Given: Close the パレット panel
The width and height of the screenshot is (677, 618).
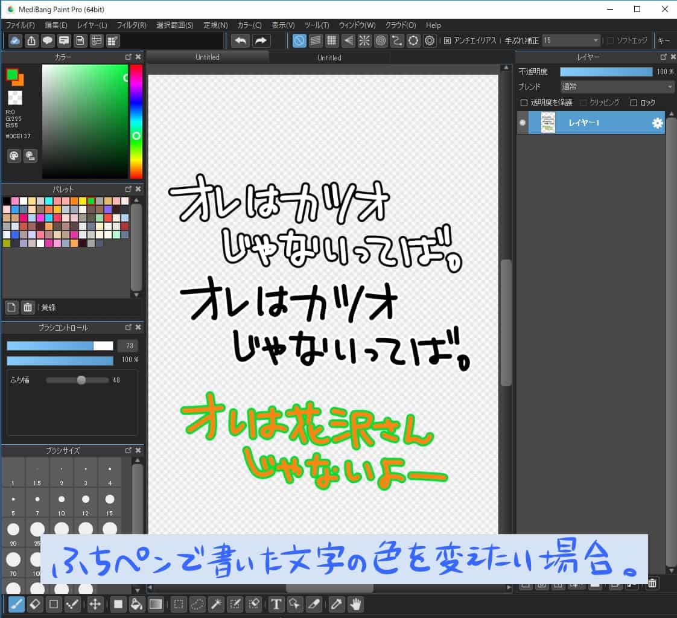Looking at the screenshot, I should [138, 189].
